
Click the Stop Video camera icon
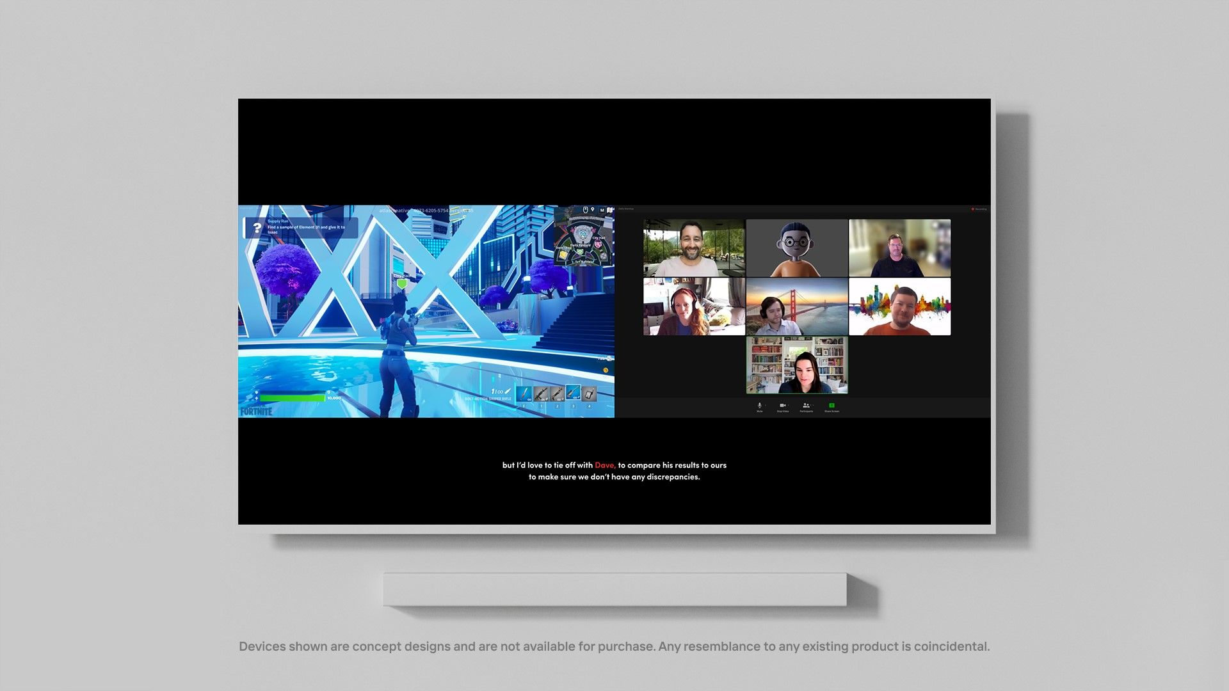782,405
